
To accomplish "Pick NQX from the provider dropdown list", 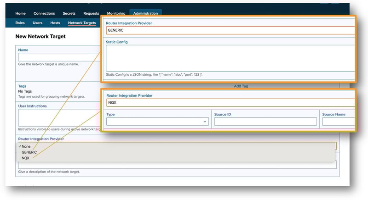I will (x=25, y=157).
